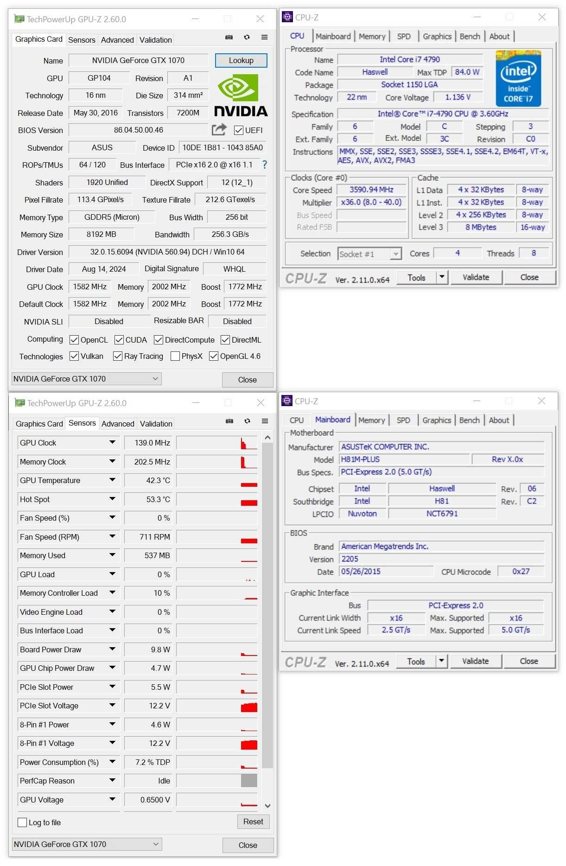Click the sensors list scroll down arrow
This screenshot has height=866, width=566.
[x=267, y=806]
